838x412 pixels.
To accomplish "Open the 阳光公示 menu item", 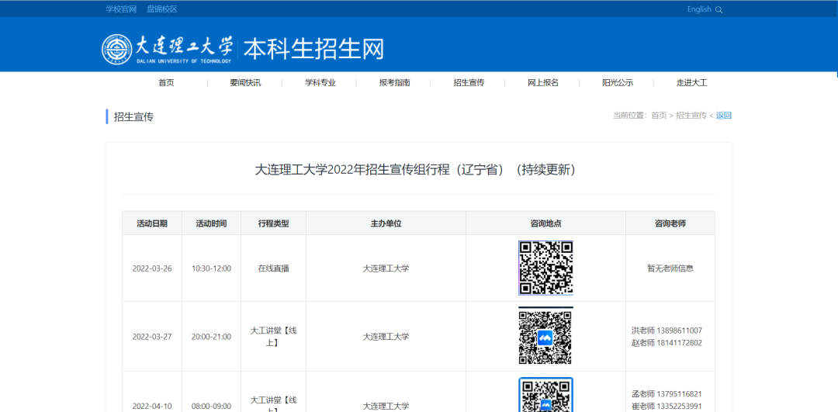I will 618,83.
